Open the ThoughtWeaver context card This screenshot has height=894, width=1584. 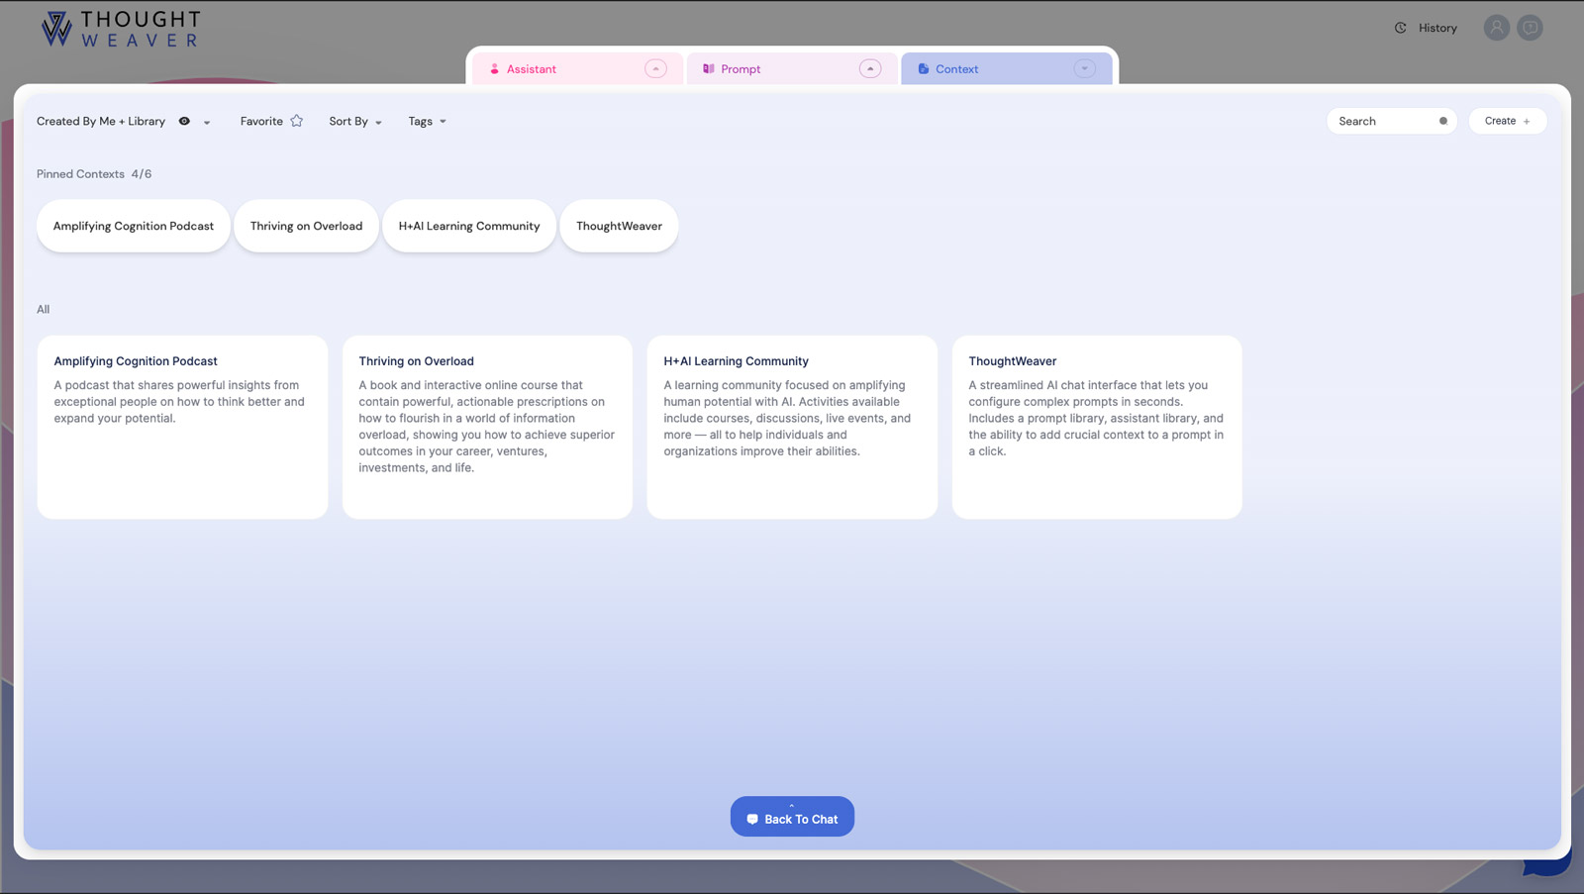tap(1097, 427)
